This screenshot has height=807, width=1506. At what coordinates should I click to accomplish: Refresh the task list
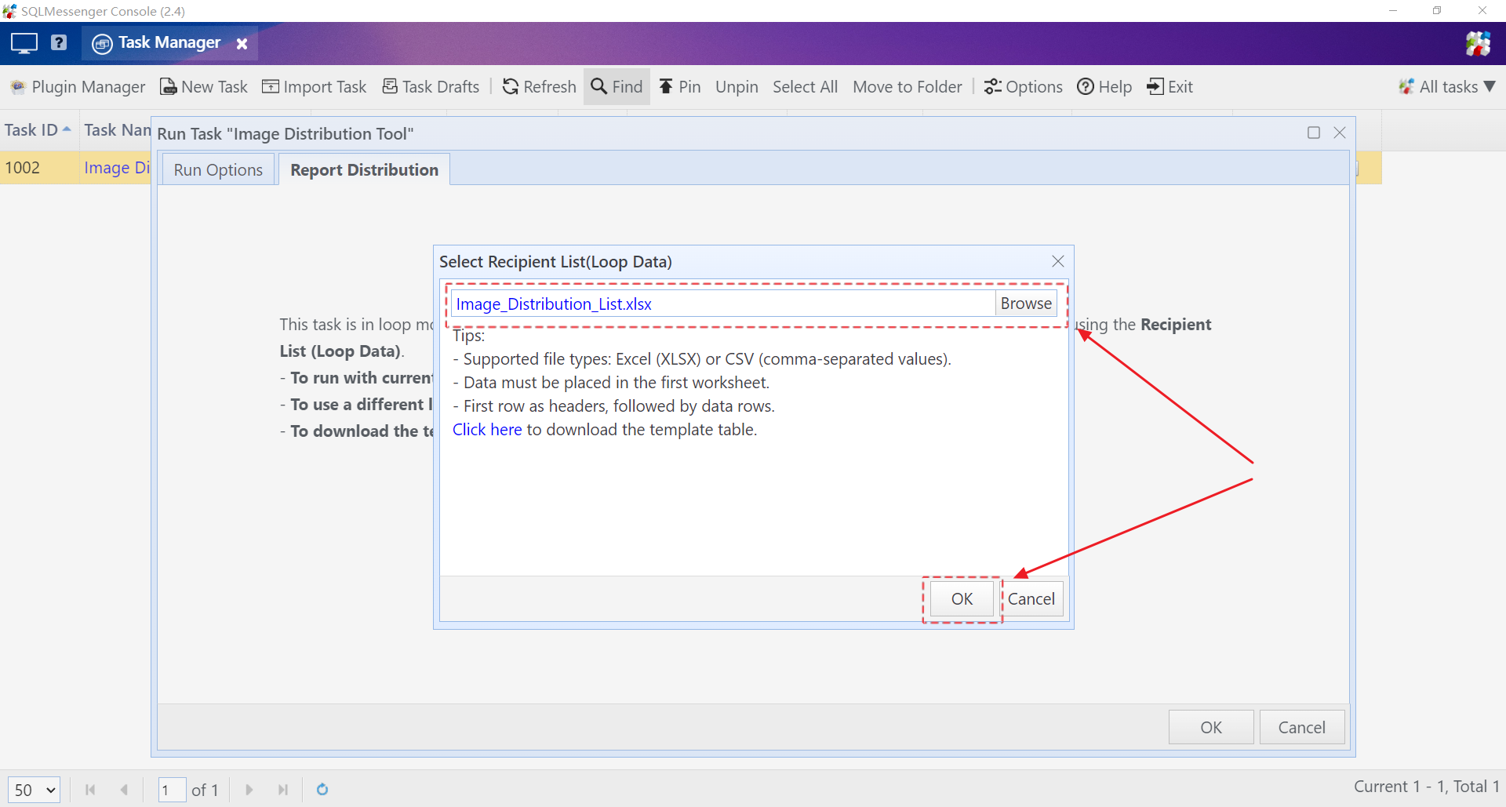click(540, 87)
